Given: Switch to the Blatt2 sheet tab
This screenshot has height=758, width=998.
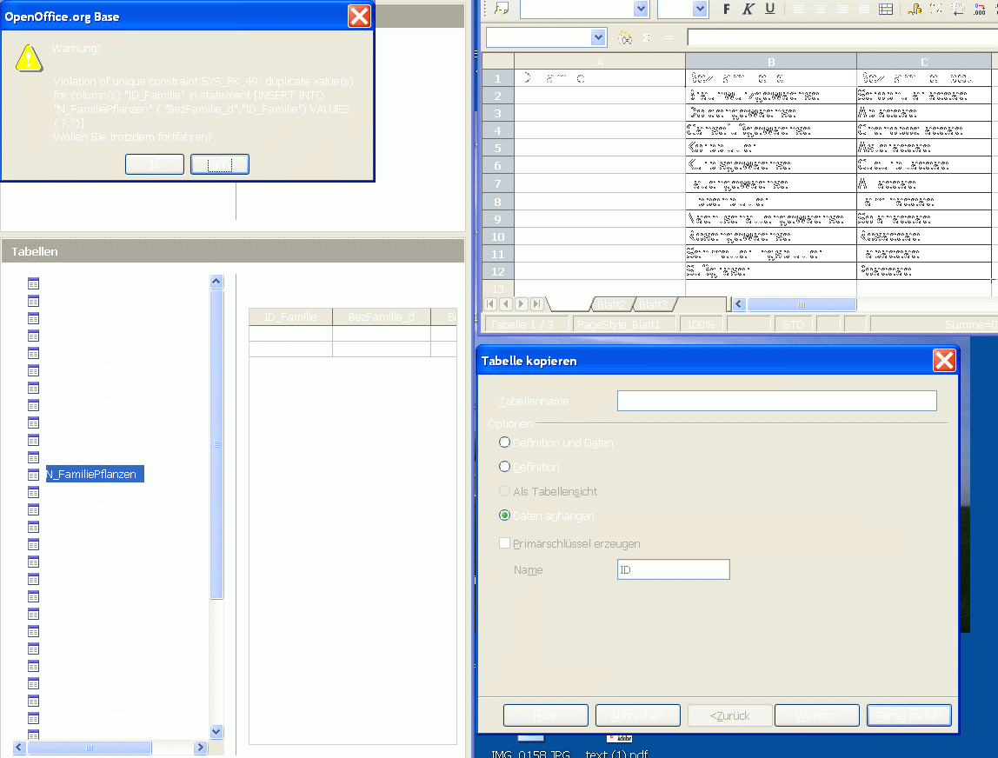Looking at the screenshot, I should pyautogui.click(x=611, y=304).
